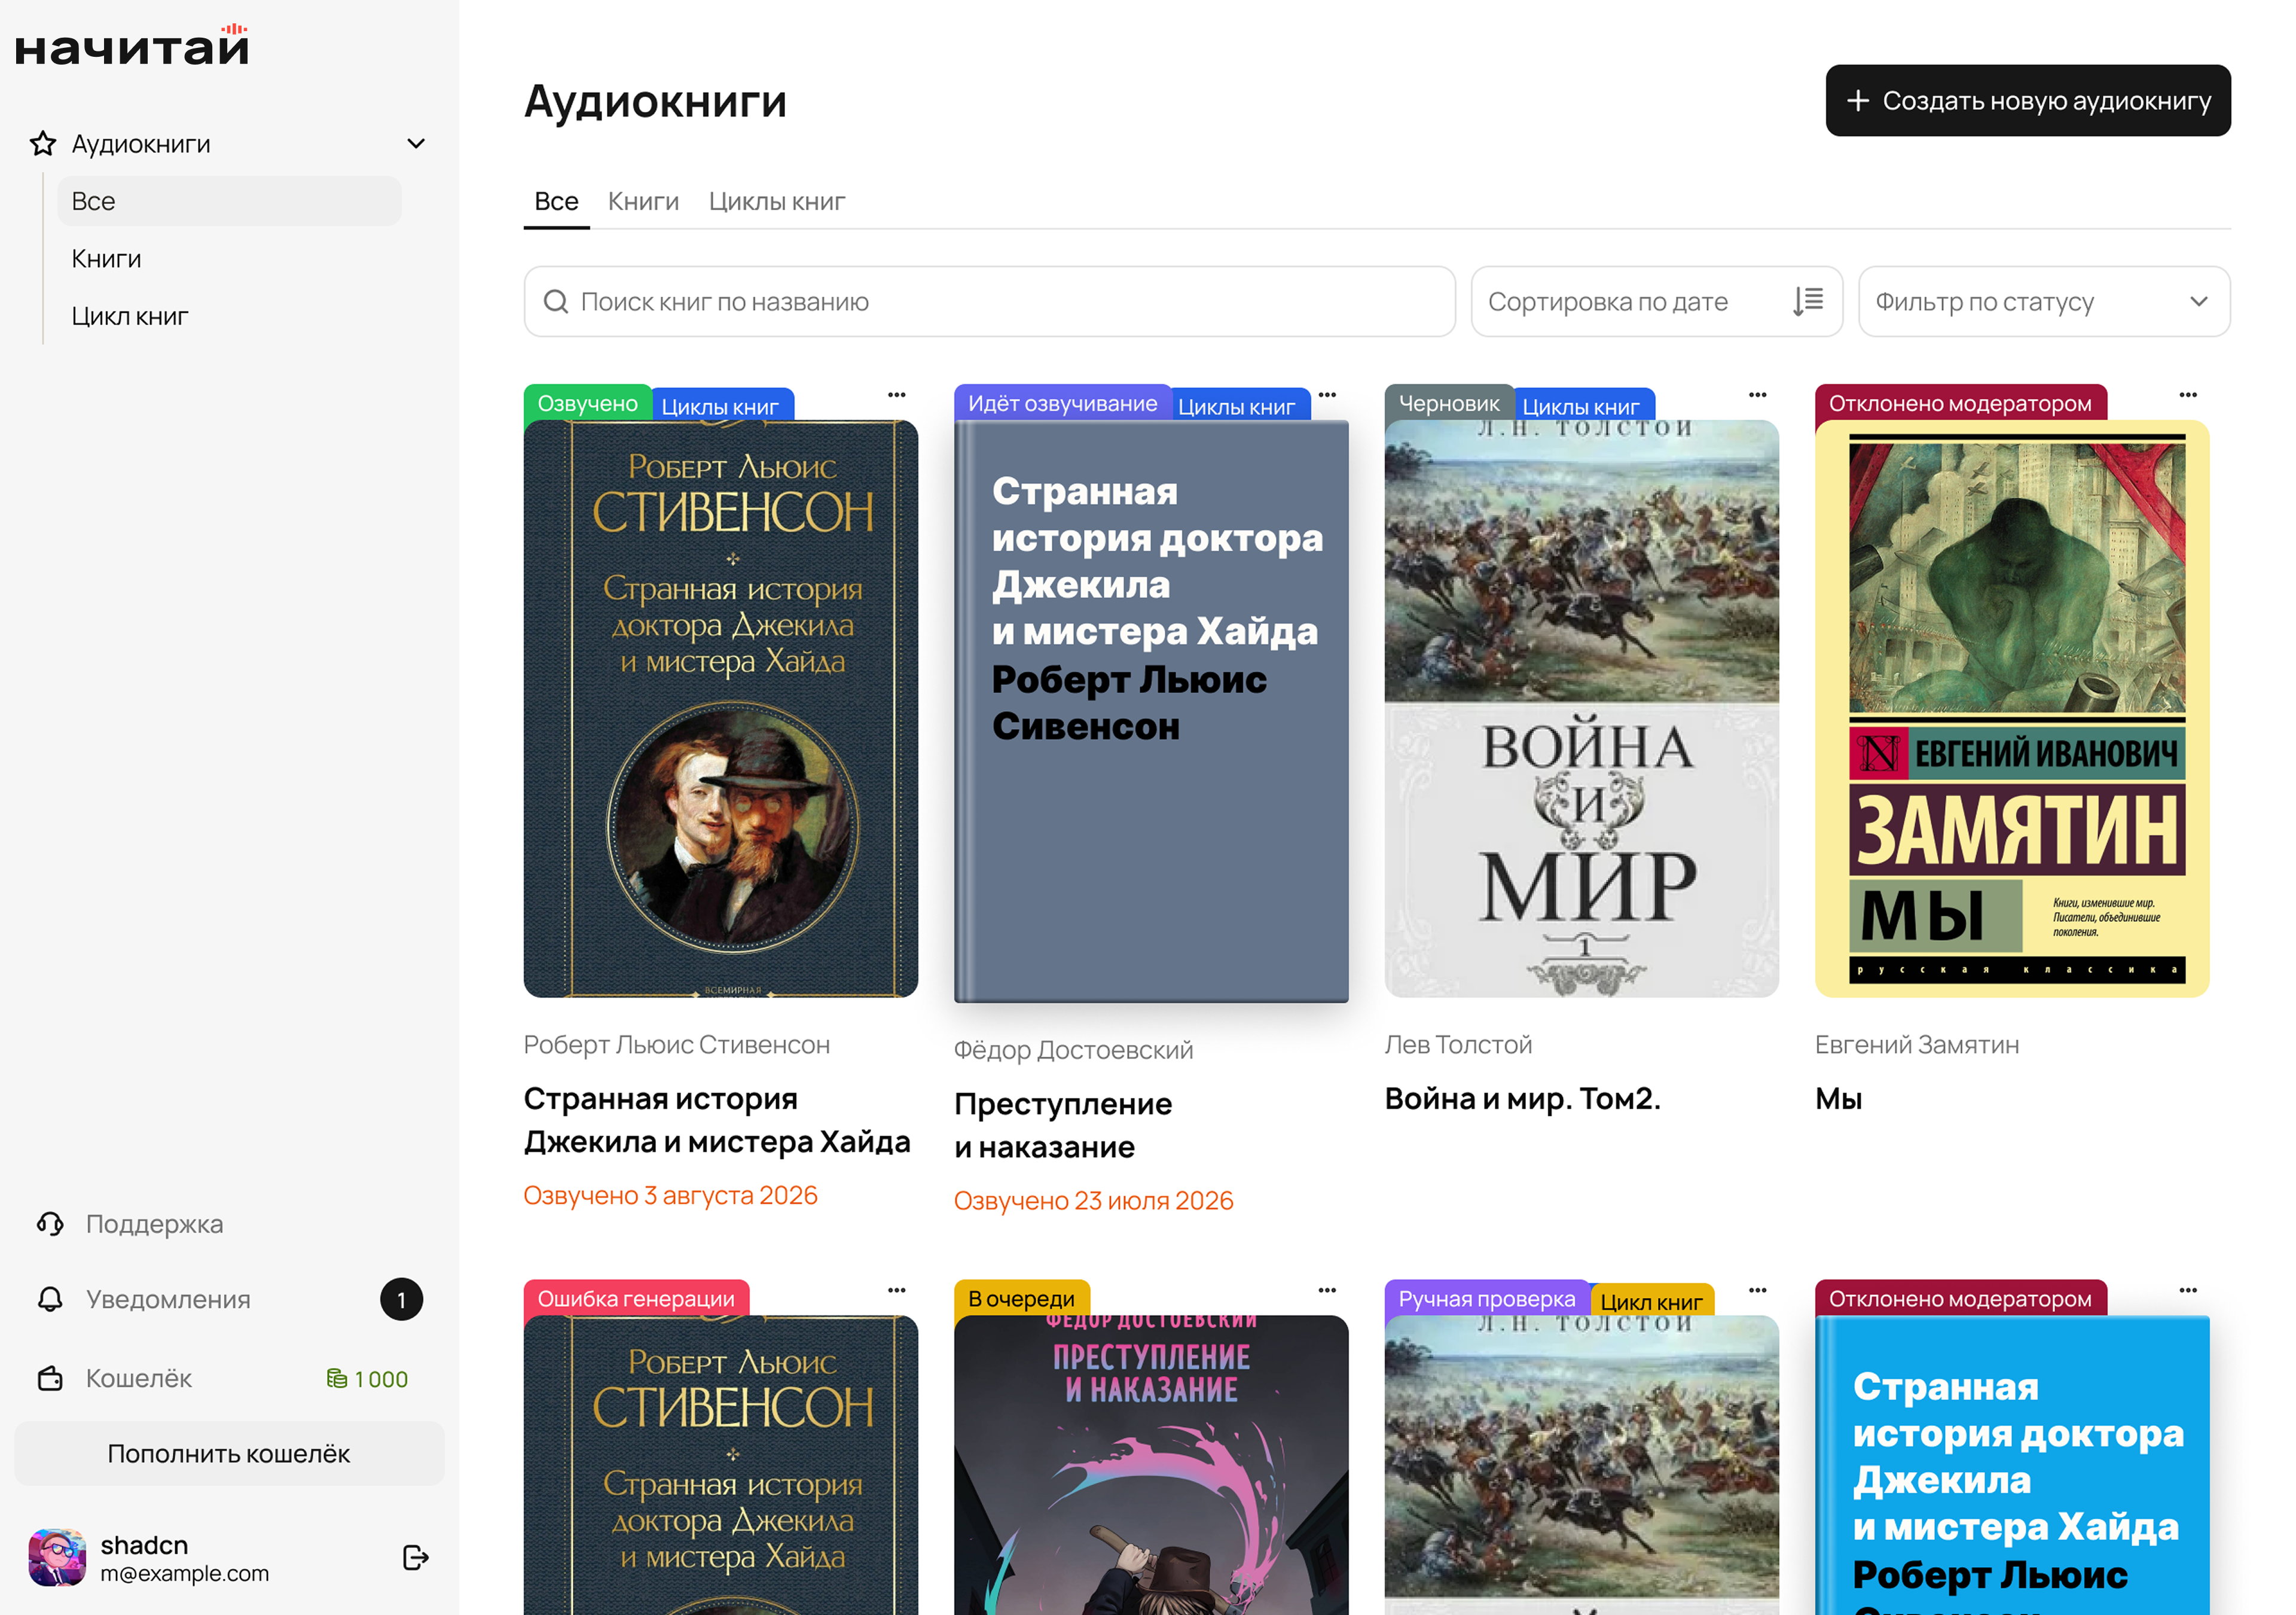Click the Озвучено status badge
This screenshot has width=2296, height=1615.
point(588,403)
